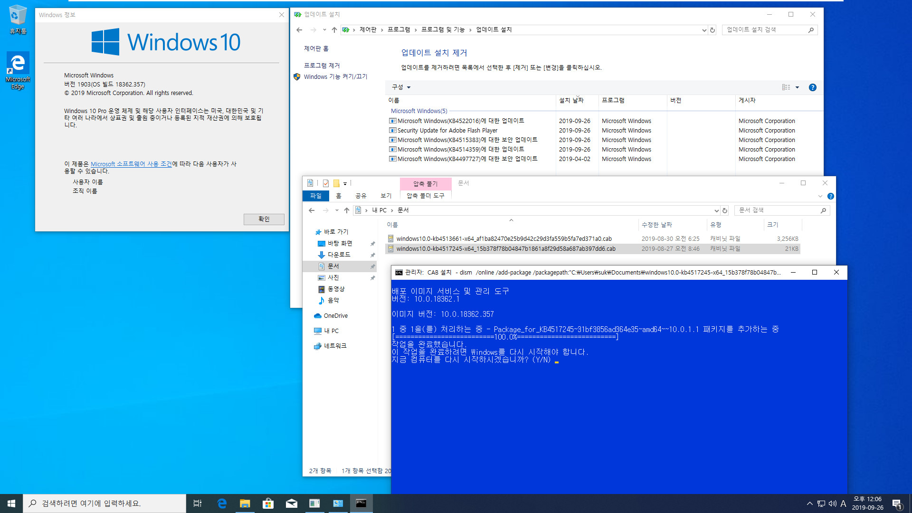Screen dimensions: 912x513
Task: Go back in the 업데이트 설치 window
Action: (299, 30)
